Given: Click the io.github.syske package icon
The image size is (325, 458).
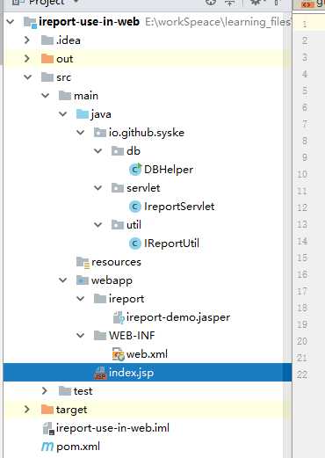Looking at the screenshot, I should (x=100, y=133).
